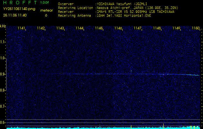Click the 0.7 kHz axis label
Viewport: 203px width, 129px height.
[x=3, y=106]
